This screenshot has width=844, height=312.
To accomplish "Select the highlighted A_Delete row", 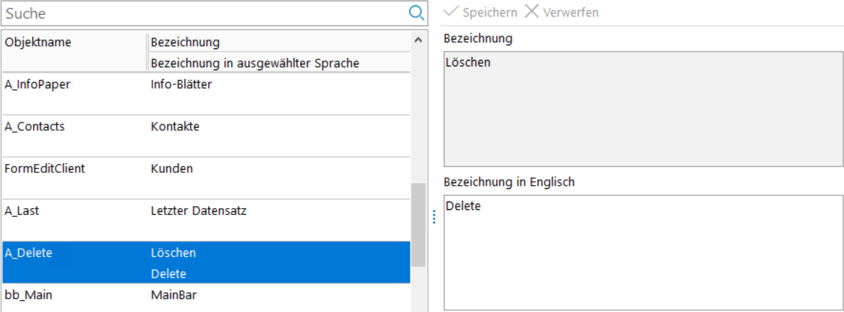I will [204, 262].
